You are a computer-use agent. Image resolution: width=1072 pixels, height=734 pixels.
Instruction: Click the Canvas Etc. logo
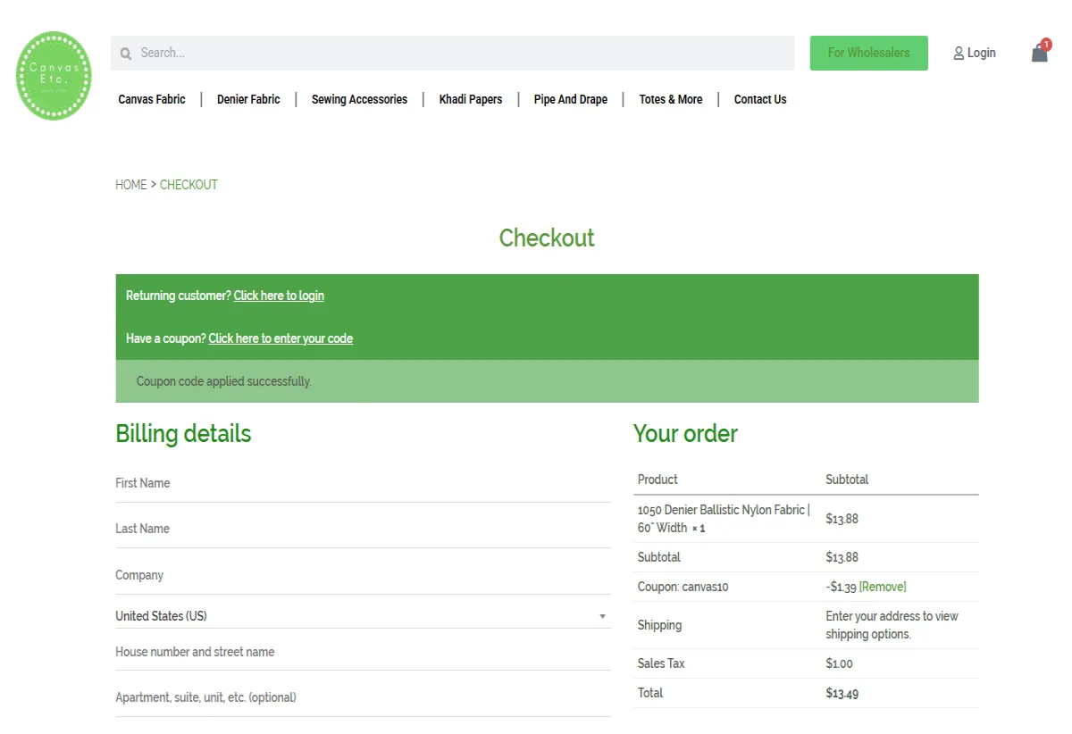pos(54,76)
